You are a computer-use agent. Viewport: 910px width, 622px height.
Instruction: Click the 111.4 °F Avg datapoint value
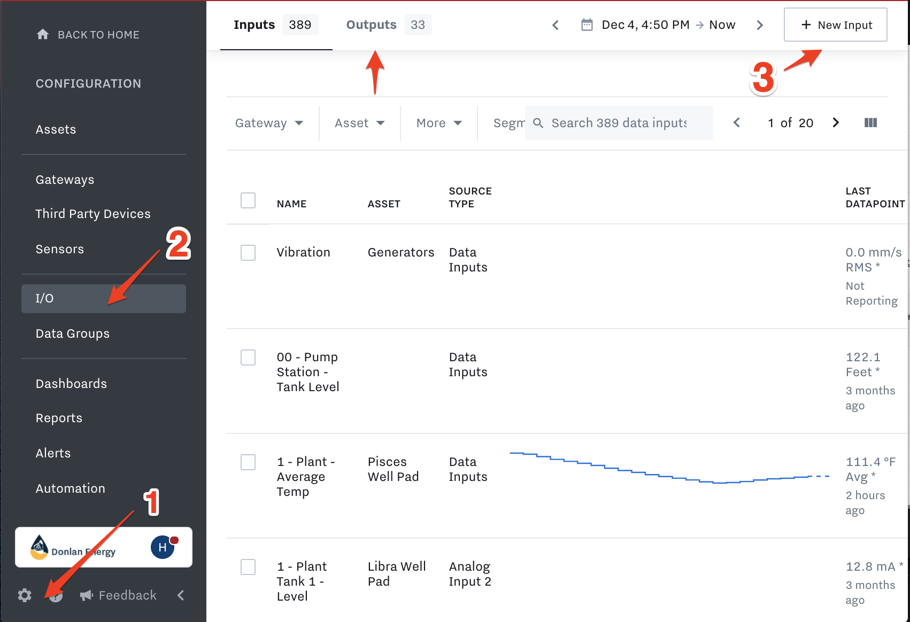click(870, 469)
